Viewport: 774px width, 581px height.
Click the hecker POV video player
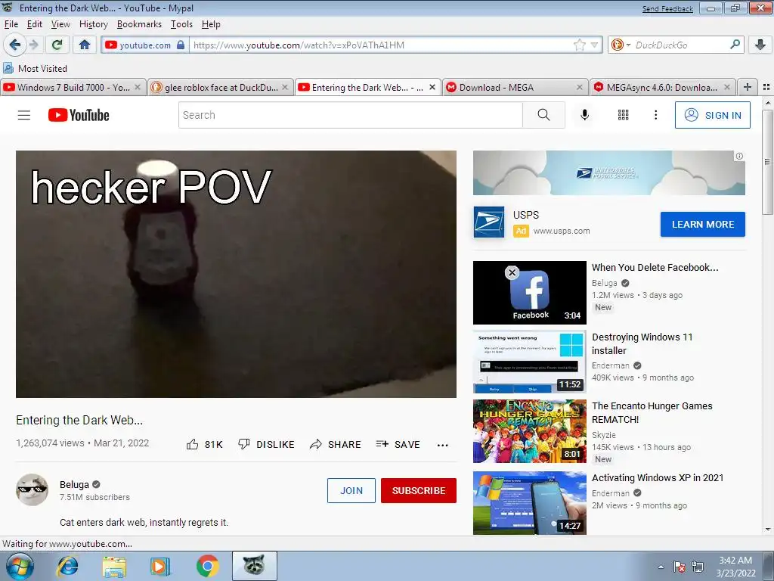click(x=236, y=274)
